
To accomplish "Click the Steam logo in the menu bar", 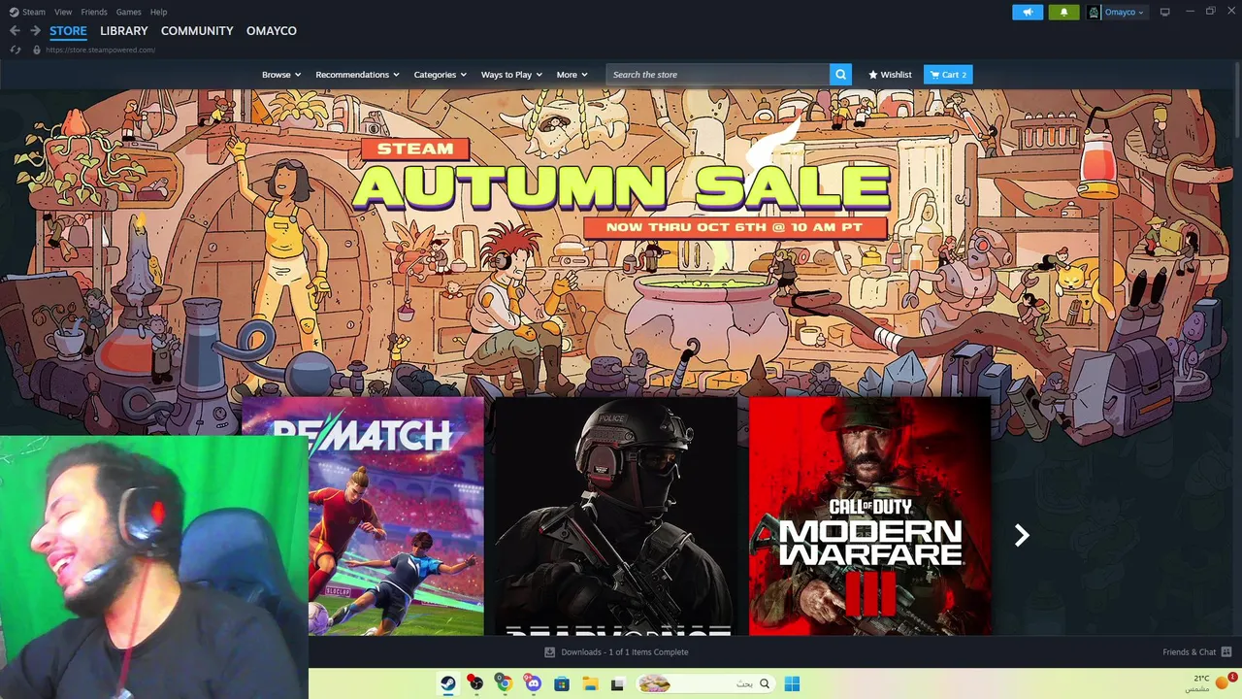I will (x=14, y=12).
